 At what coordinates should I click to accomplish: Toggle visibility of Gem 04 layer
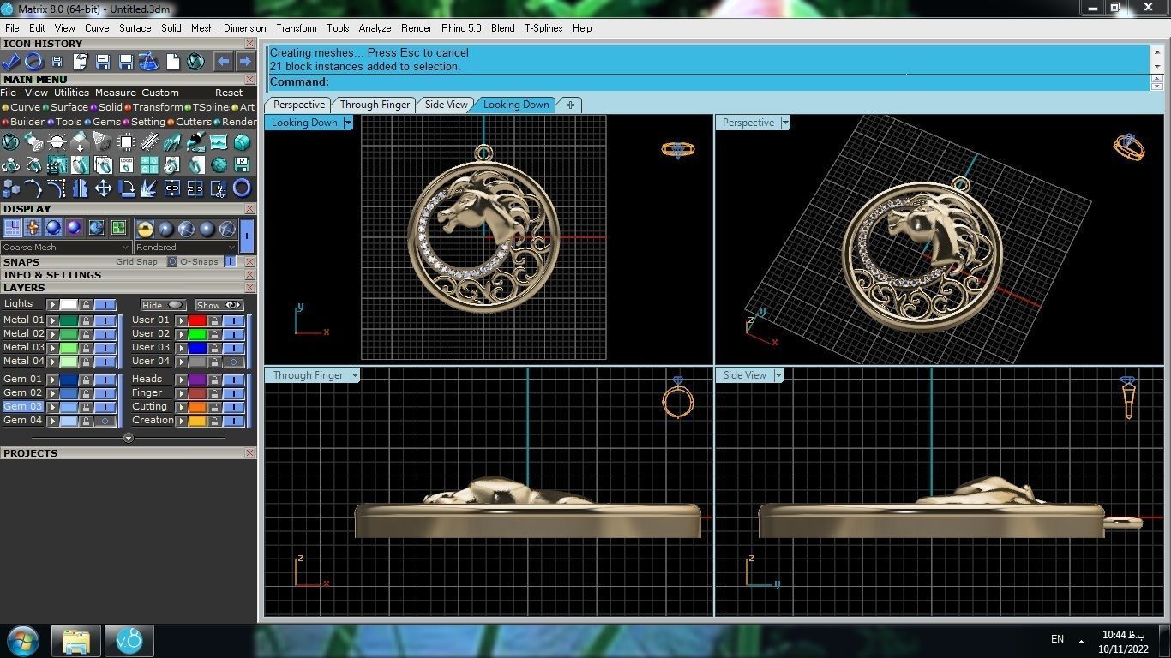coord(105,421)
